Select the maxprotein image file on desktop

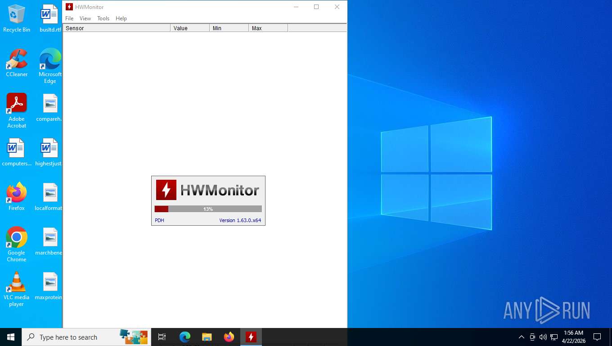pos(49,286)
